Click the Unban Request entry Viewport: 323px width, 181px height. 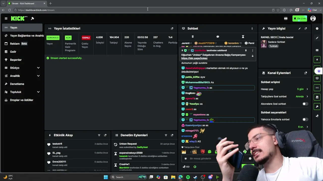[128, 144]
